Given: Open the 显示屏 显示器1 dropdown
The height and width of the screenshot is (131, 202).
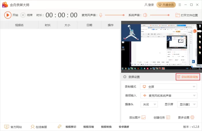Looking at the screenshot, I should [187, 105].
